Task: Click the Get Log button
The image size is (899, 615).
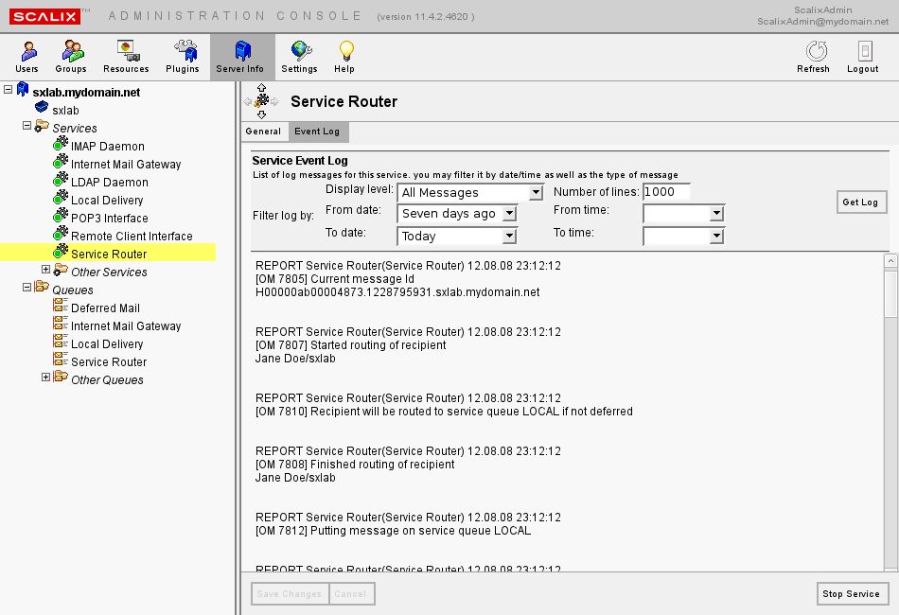Action: 861,202
